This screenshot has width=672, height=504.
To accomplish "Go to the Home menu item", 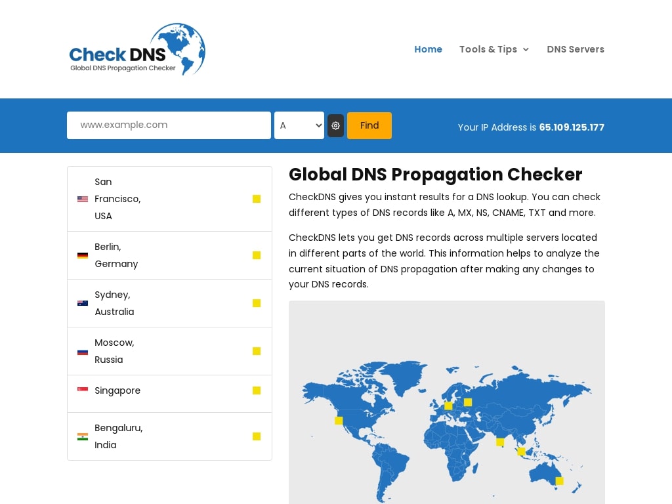I will (428, 49).
